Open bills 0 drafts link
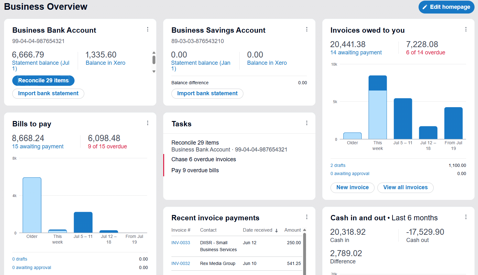 click(19, 259)
